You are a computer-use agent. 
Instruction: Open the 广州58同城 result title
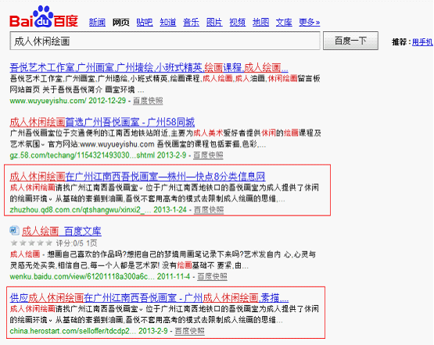(x=102, y=122)
